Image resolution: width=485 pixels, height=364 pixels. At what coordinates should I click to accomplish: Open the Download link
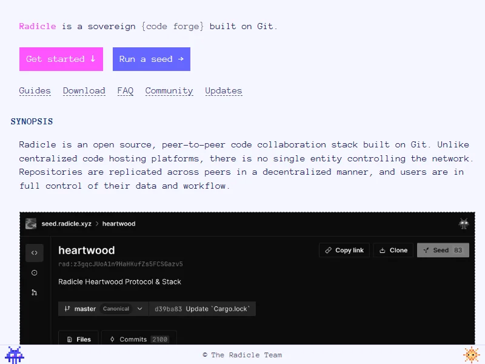[x=84, y=91]
